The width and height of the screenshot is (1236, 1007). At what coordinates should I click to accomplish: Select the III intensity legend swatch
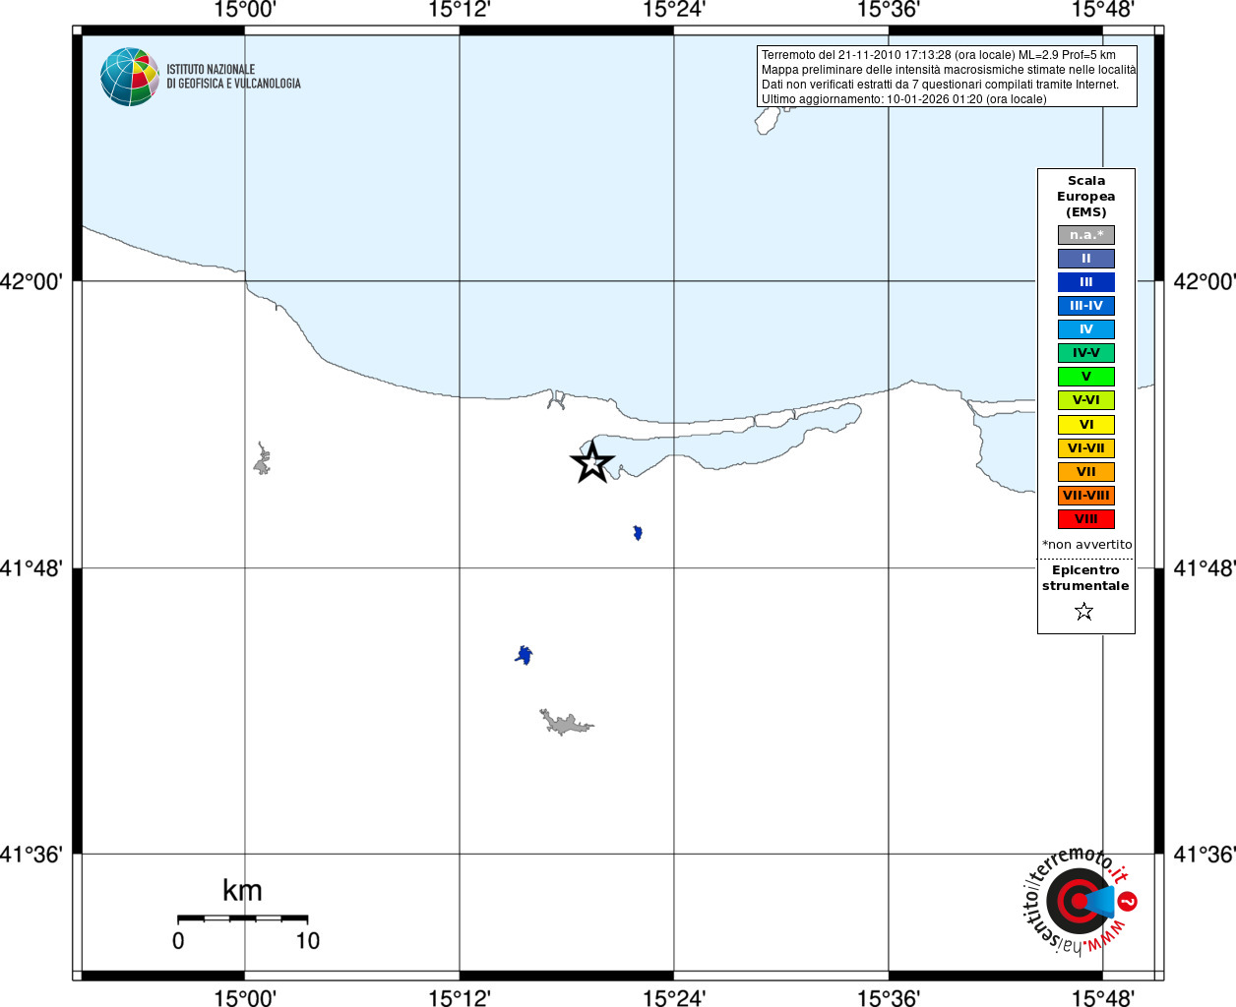coord(1086,282)
